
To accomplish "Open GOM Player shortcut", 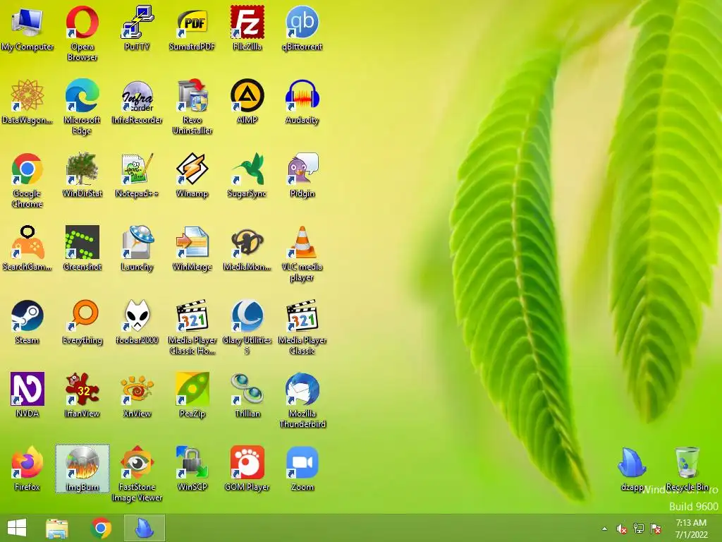I will tap(247, 469).
